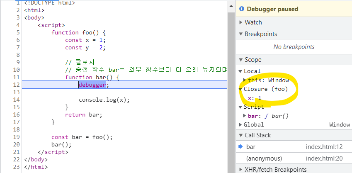Click the scroll up arrow in editor
The height and width of the screenshot is (173, 352).
click(x=231, y=6)
